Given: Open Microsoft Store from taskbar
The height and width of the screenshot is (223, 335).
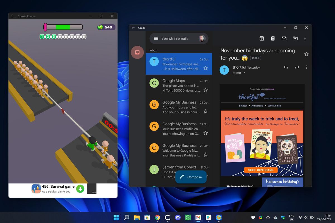Looking at the screenshot, I should [147, 217].
